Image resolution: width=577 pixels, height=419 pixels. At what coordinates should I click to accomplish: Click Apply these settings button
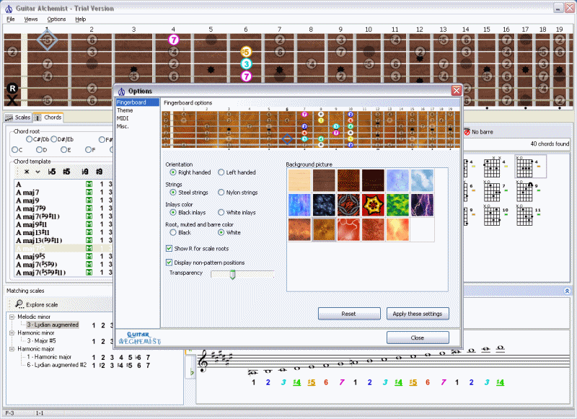click(x=418, y=314)
